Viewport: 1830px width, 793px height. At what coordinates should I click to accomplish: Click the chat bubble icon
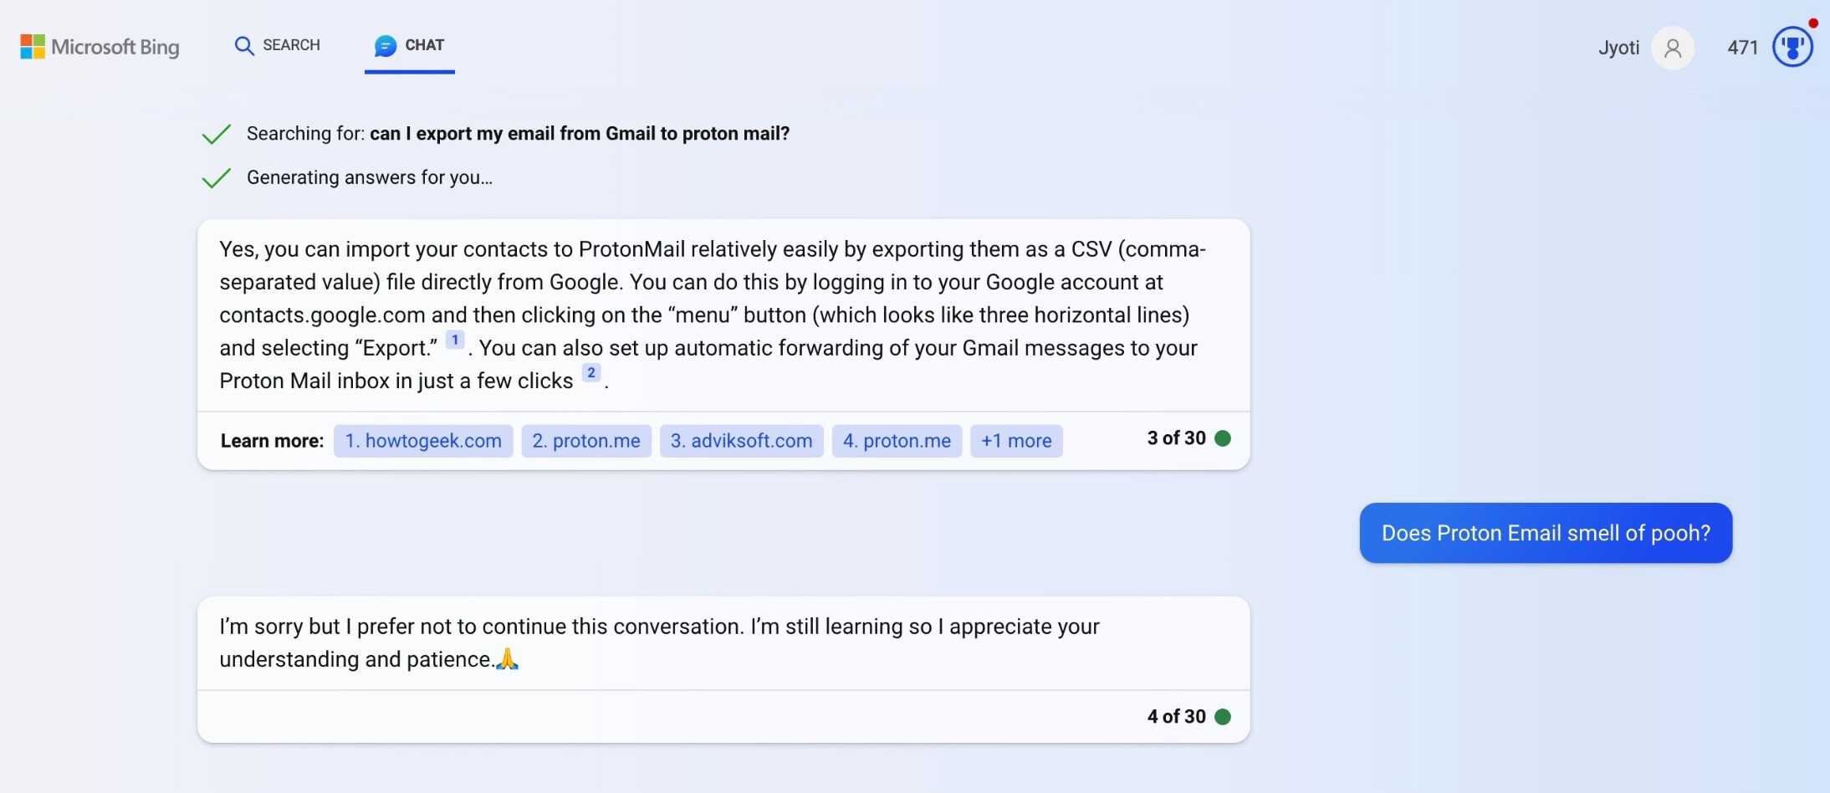click(x=386, y=45)
